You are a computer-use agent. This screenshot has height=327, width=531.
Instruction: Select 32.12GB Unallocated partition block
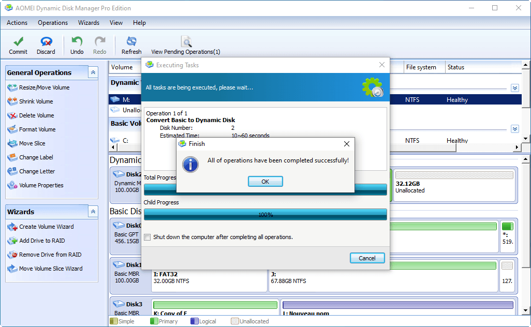(x=454, y=185)
